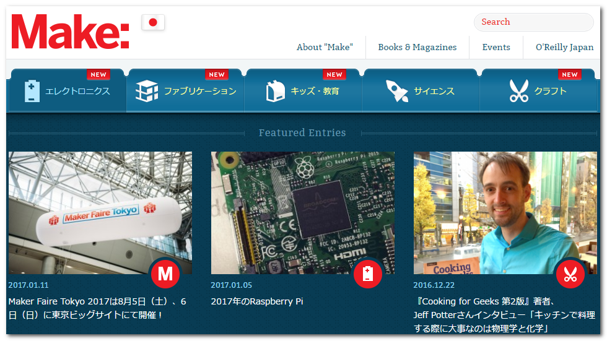Visit the O'Reilly Japan link
Screen dimensions: 607x341
pos(564,47)
